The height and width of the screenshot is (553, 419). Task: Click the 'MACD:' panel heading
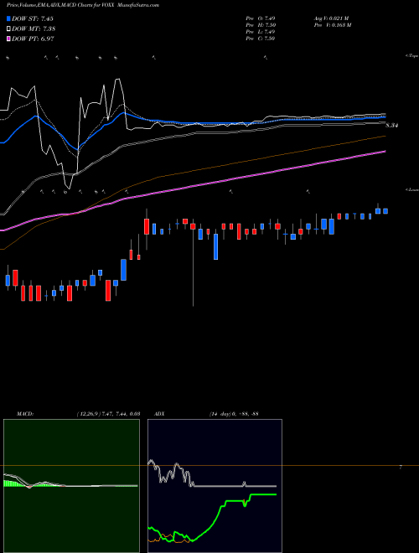(x=25, y=414)
